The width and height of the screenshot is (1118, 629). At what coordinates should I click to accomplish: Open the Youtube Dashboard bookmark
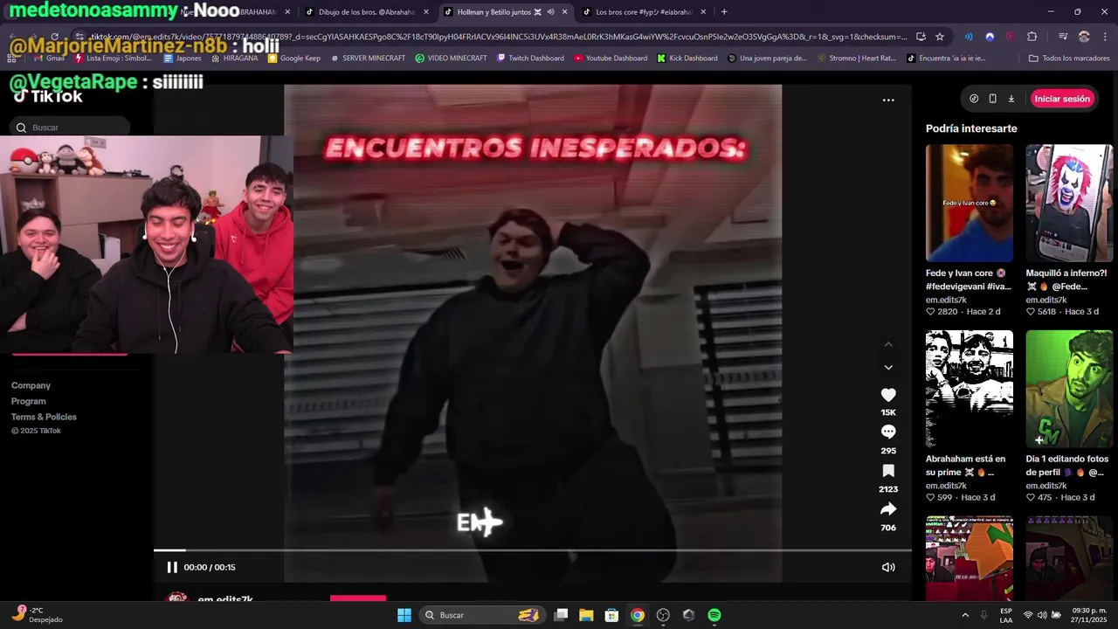click(611, 59)
